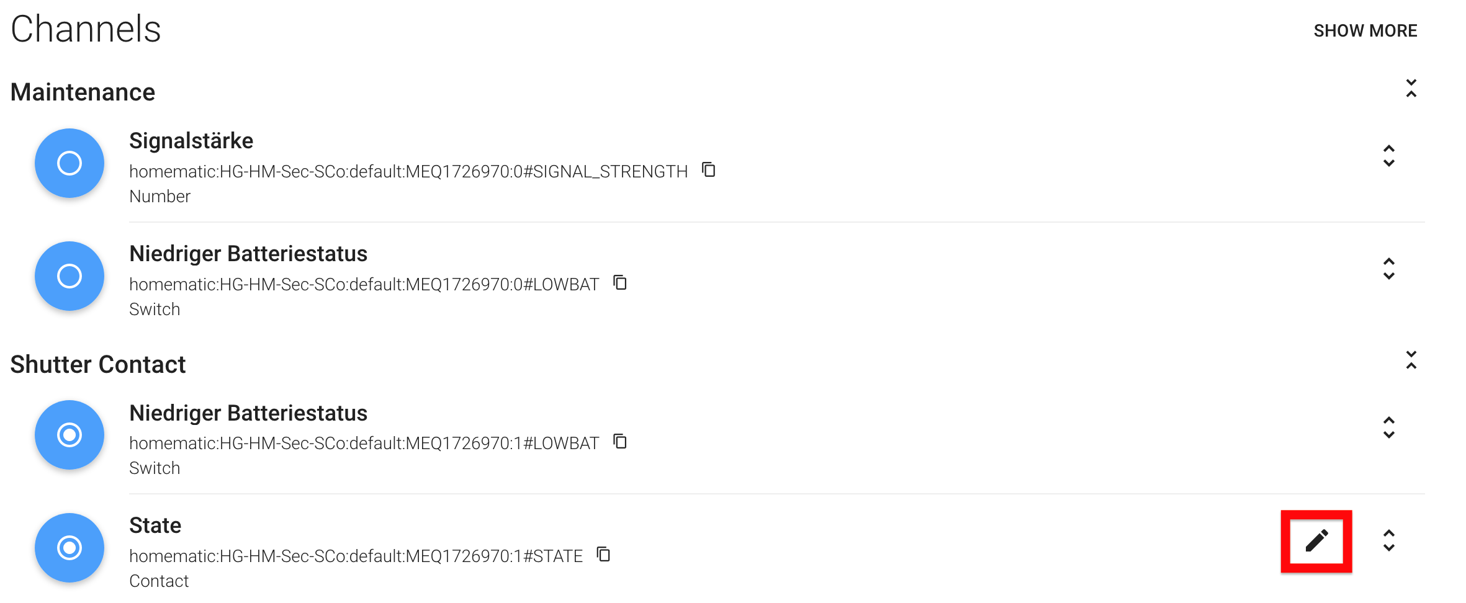The image size is (1466, 603).
Task: Select the Signalstärke channel title
Action: 191,141
